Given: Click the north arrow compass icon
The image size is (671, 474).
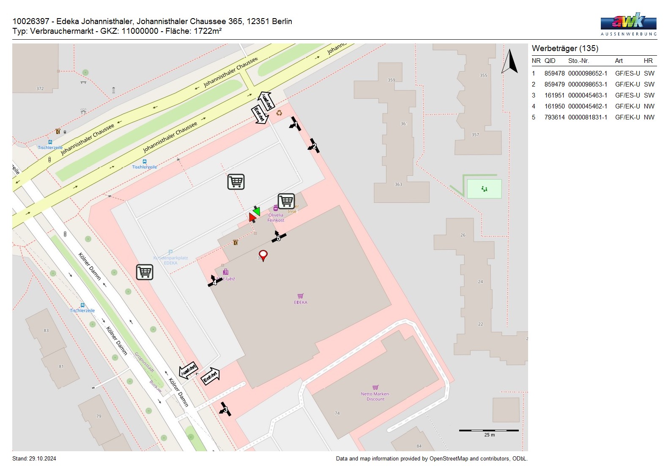Looking at the screenshot, I should click(509, 62).
